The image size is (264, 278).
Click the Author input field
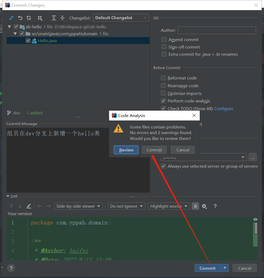(217, 30)
